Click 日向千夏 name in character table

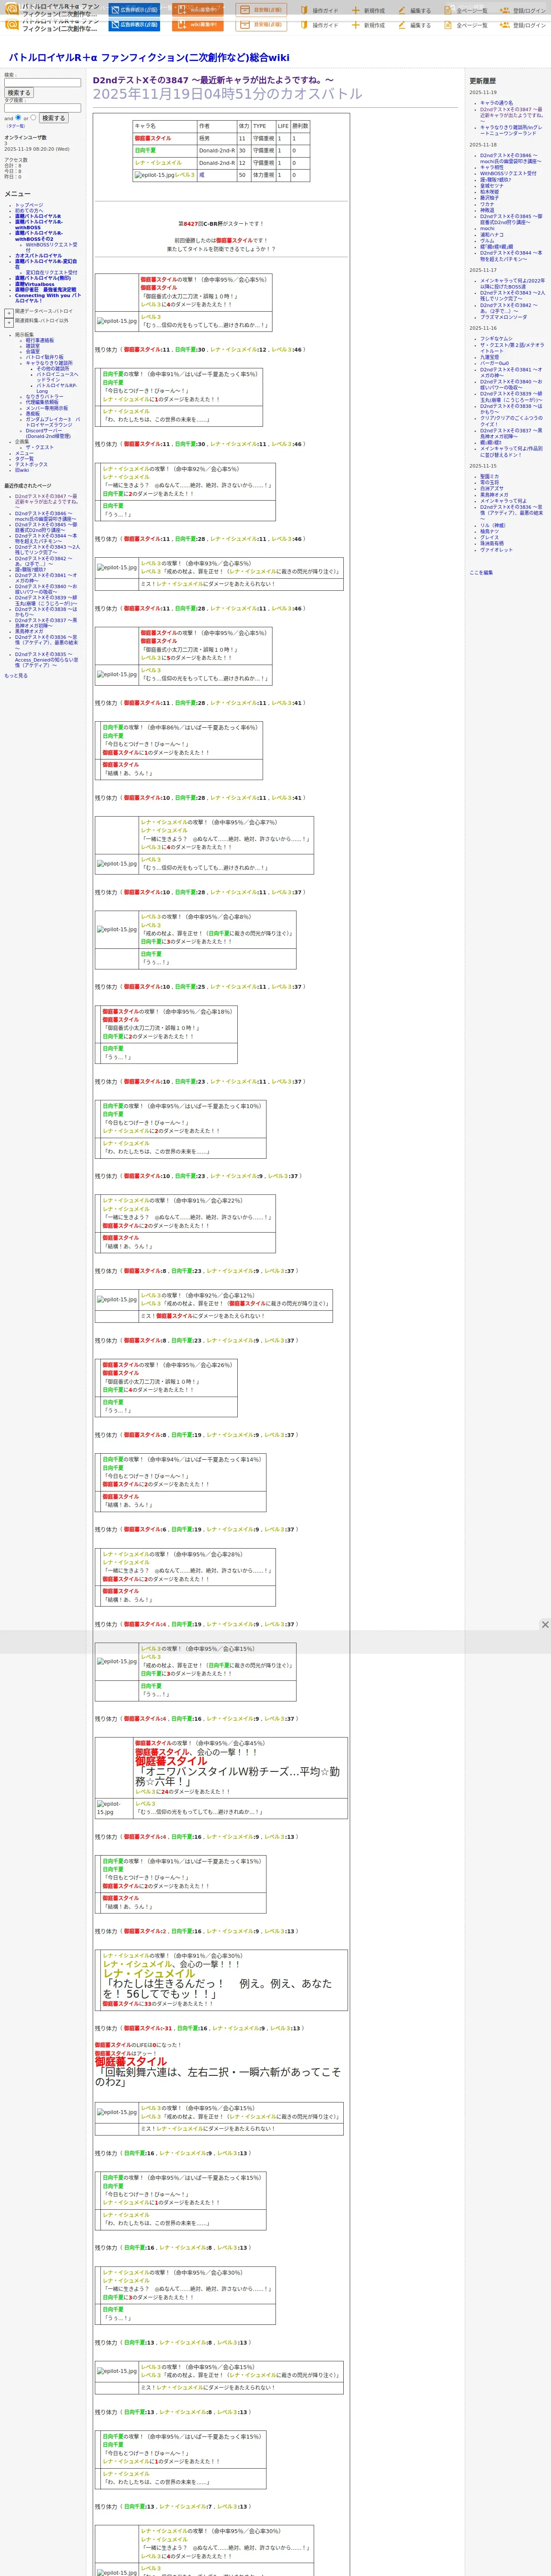click(x=145, y=151)
